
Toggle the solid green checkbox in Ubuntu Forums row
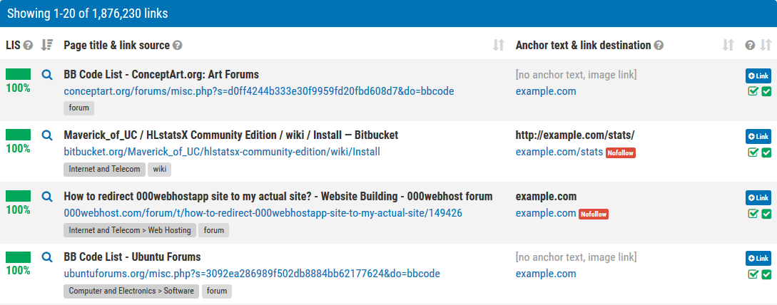pos(766,274)
